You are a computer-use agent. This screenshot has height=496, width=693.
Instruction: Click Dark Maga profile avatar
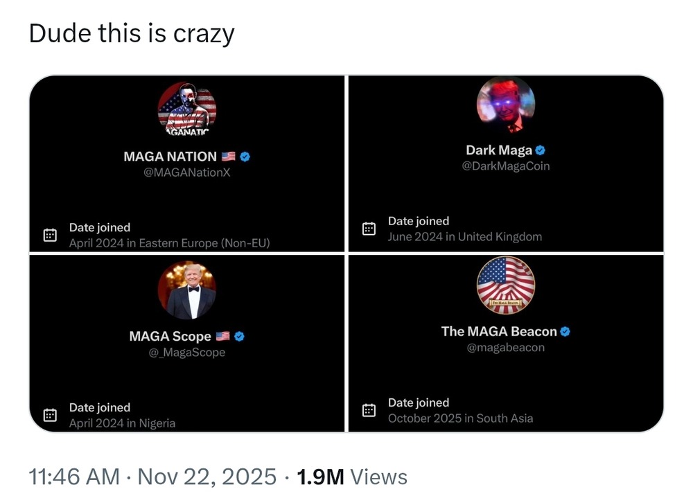(x=506, y=105)
